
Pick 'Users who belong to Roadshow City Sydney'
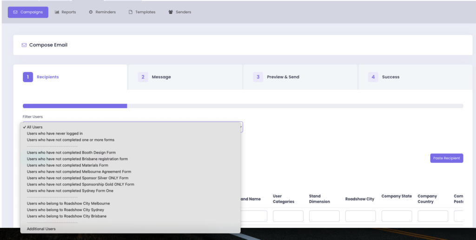(66, 210)
